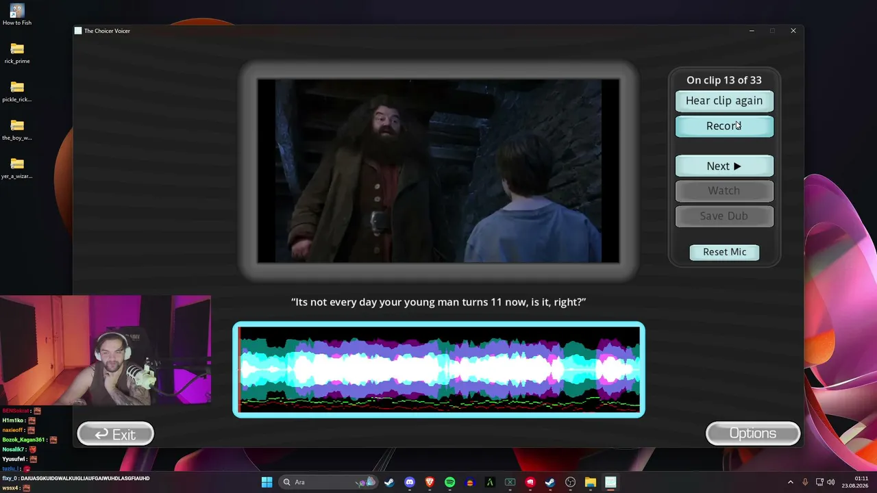Click the audio waveform display
The image size is (877, 493).
438,369
